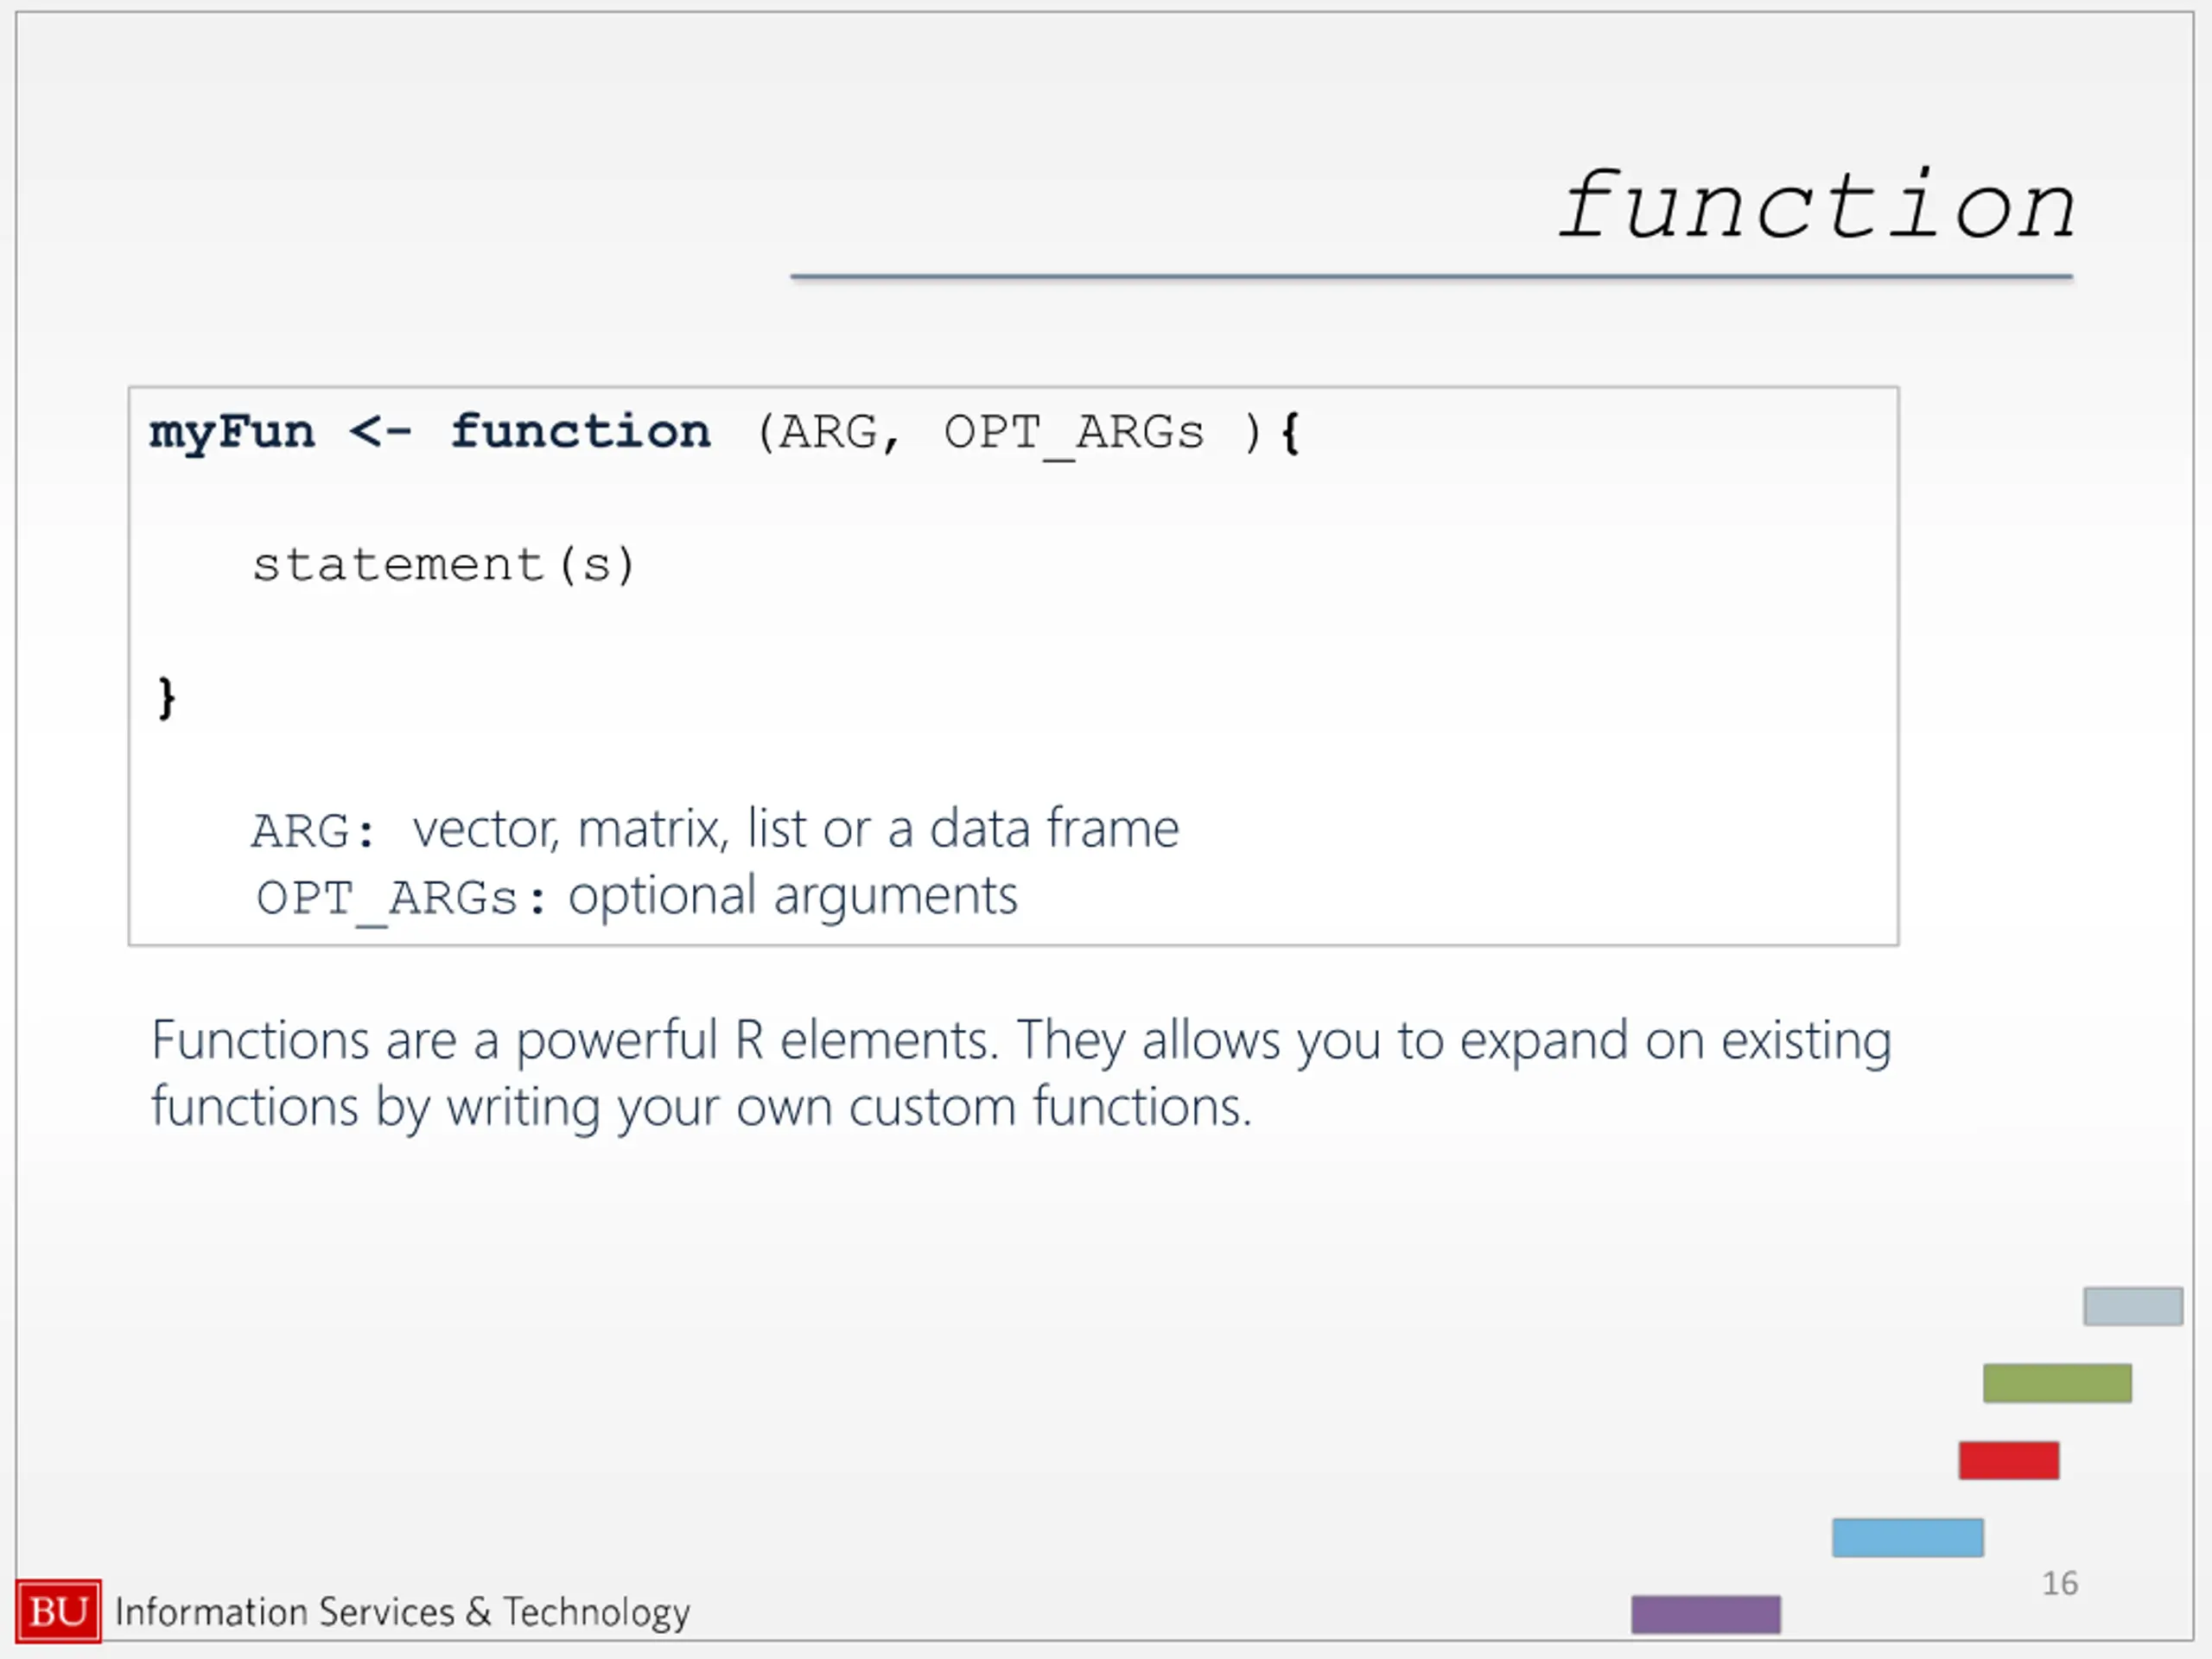Click the '<-' assignment operator

point(381,433)
